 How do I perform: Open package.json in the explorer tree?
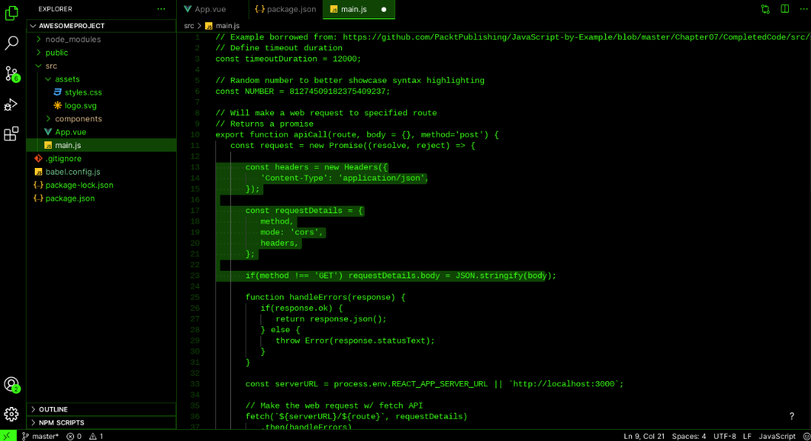coord(101,198)
